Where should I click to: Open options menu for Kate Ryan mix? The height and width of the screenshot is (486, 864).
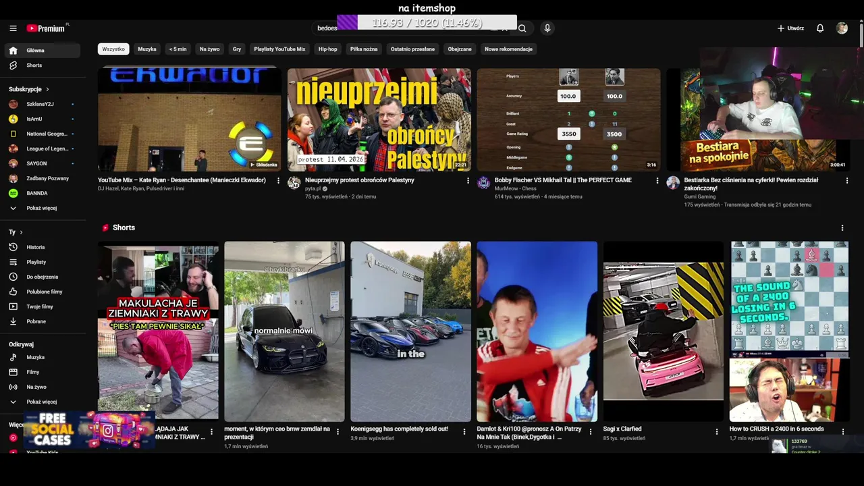coord(278,180)
